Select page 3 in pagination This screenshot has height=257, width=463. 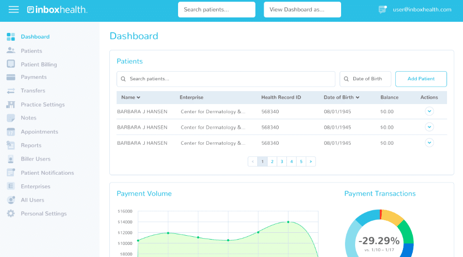pos(282,162)
